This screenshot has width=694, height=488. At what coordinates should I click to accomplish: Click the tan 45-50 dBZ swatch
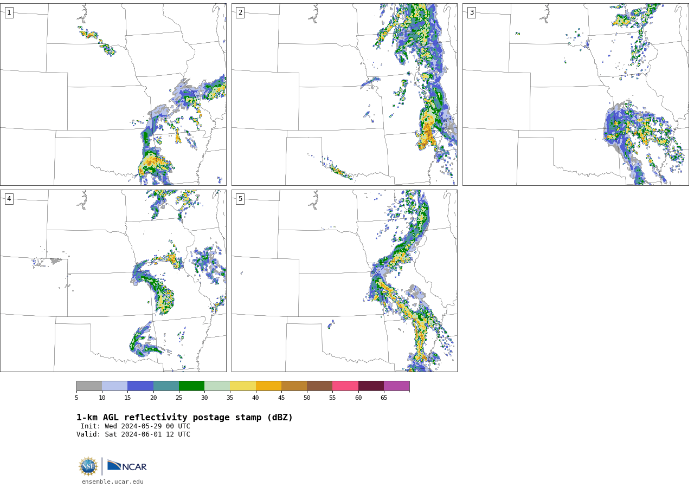294,386
